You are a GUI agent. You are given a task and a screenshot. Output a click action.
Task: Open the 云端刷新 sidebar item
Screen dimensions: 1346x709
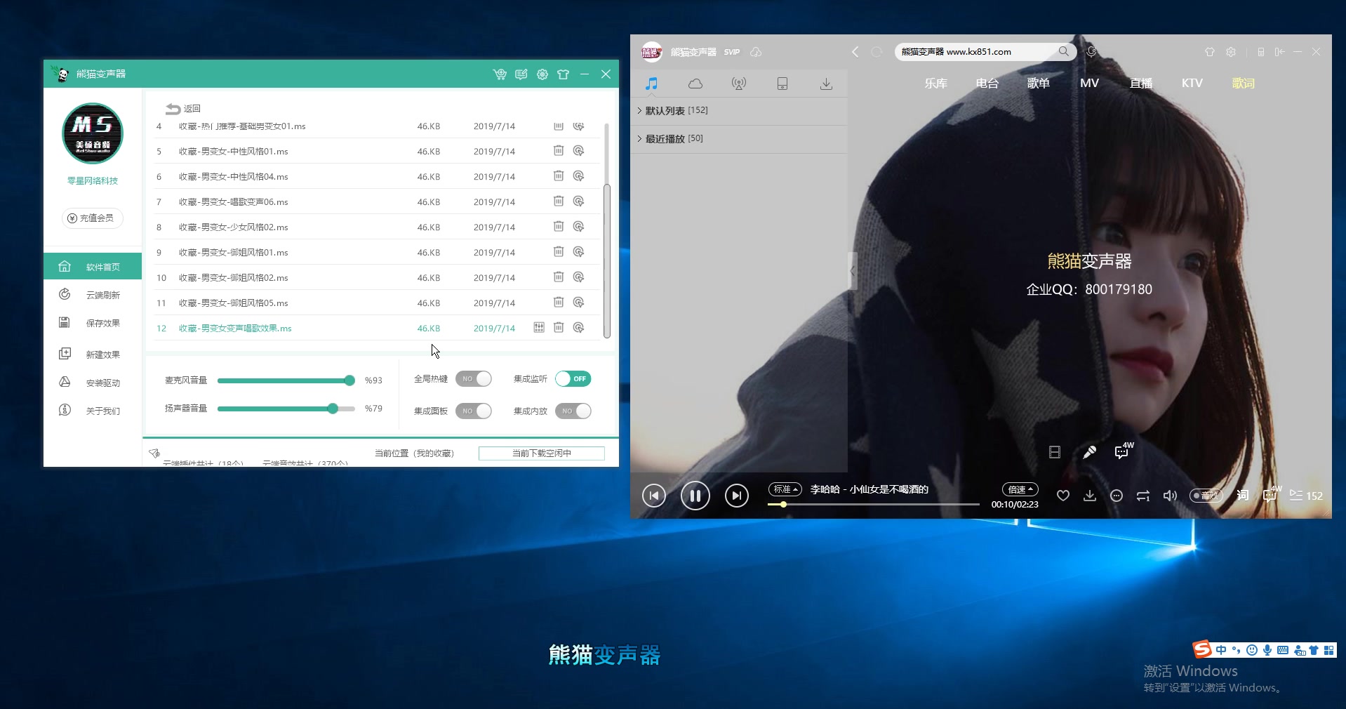(93, 295)
